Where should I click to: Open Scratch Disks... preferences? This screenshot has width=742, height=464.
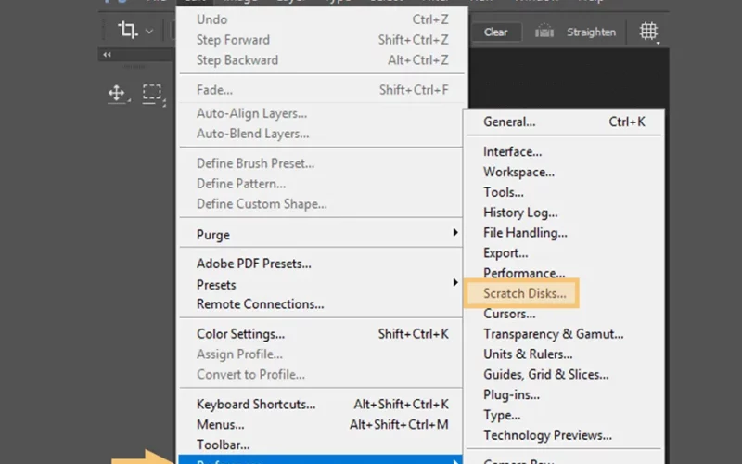pyautogui.click(x=521, y=293)
